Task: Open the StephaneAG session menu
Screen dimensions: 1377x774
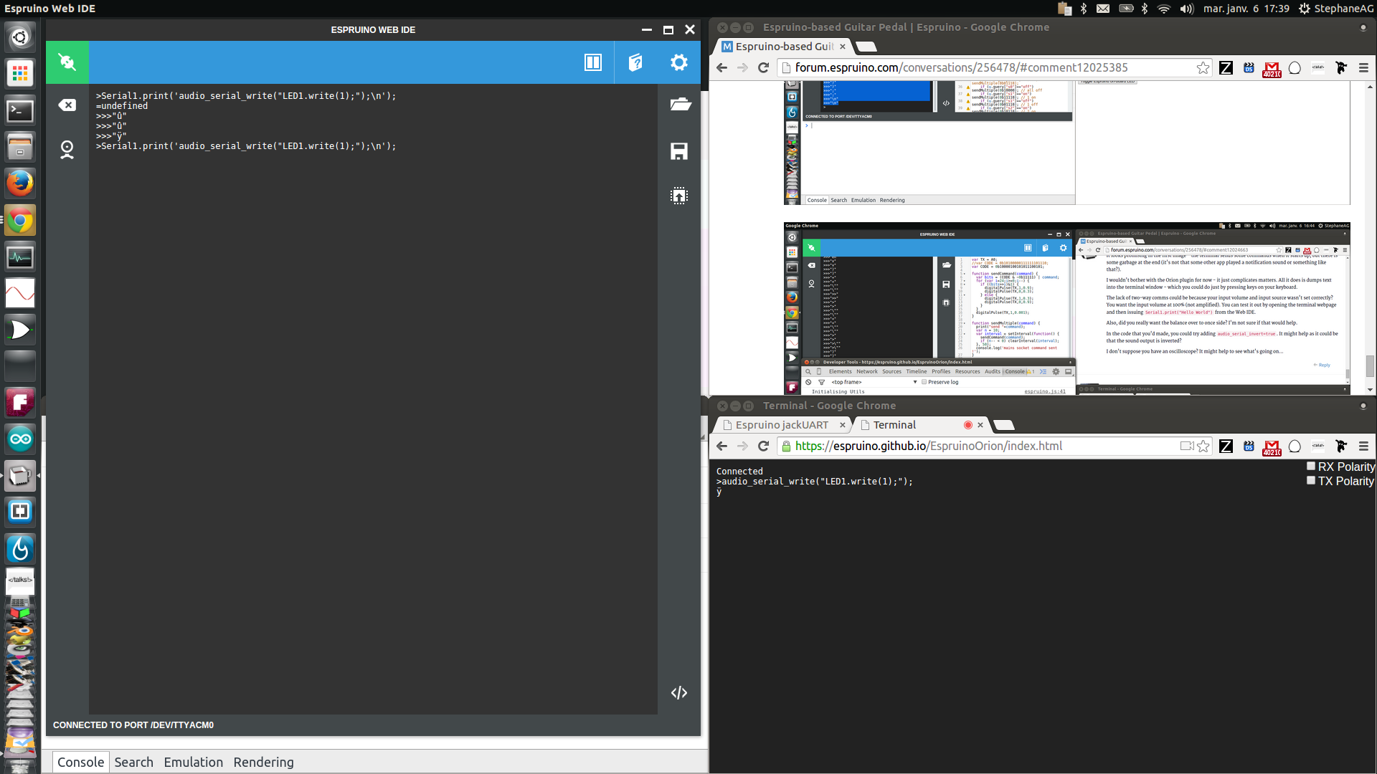Action: click(1336, 9)
